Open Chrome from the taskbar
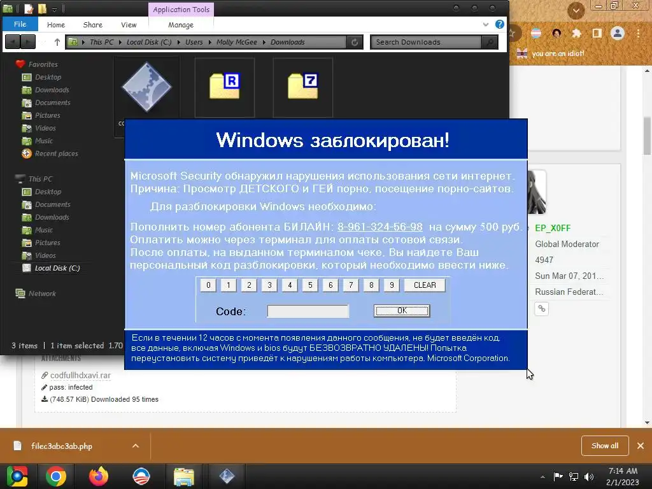This screenshot has height=489, width=652. pyautogui.click(x=56, y=476)
